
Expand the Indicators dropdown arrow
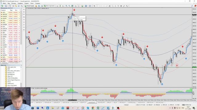coord(84,6)
